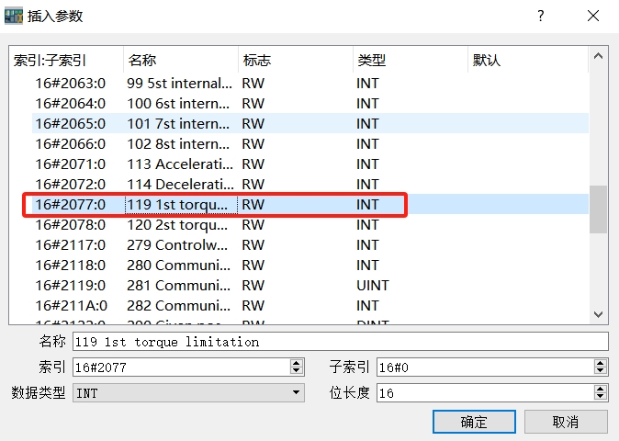
Task: Click the 位长度 input field
Action: (483, 392)
